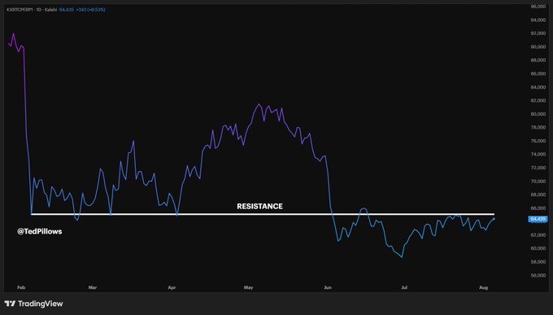553x315 pixels.
Task: Click the Apr label on the time axis
Action: pos(172,287)
